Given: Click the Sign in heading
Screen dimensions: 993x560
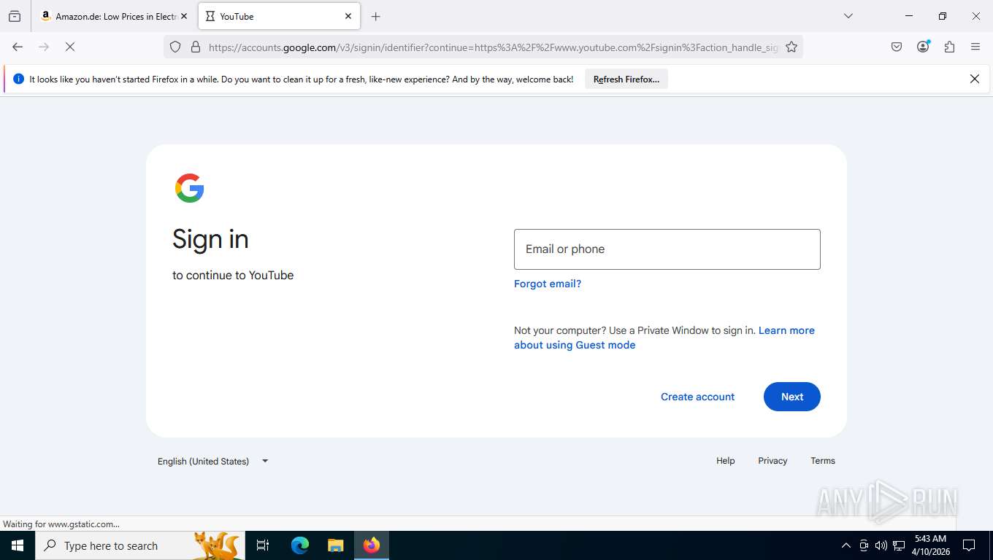Looking at the screenshot, I should [210, 239].
